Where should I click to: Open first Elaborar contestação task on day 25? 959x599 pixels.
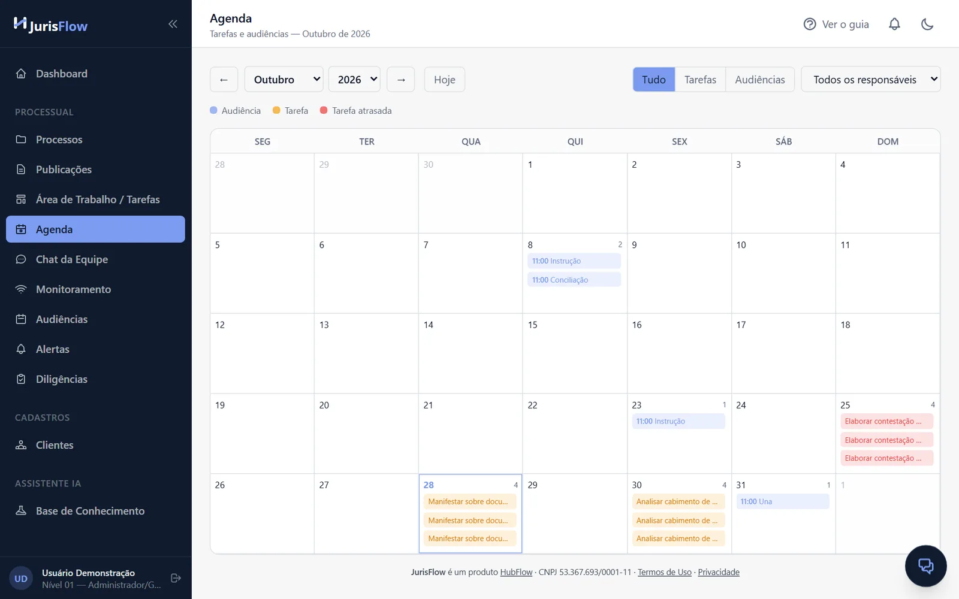pos(887,421)
